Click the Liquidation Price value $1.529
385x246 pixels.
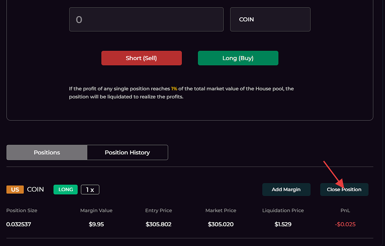click(x=283, y=224)
